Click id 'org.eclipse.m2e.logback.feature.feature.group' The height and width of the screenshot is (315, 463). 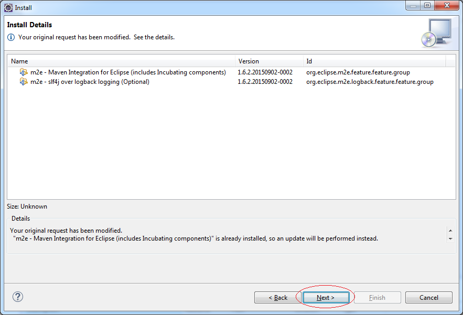370,82
